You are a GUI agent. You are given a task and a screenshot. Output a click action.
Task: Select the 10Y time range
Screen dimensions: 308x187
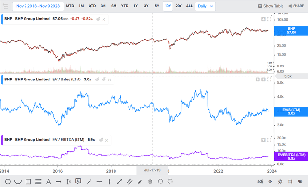pos(168,6)
